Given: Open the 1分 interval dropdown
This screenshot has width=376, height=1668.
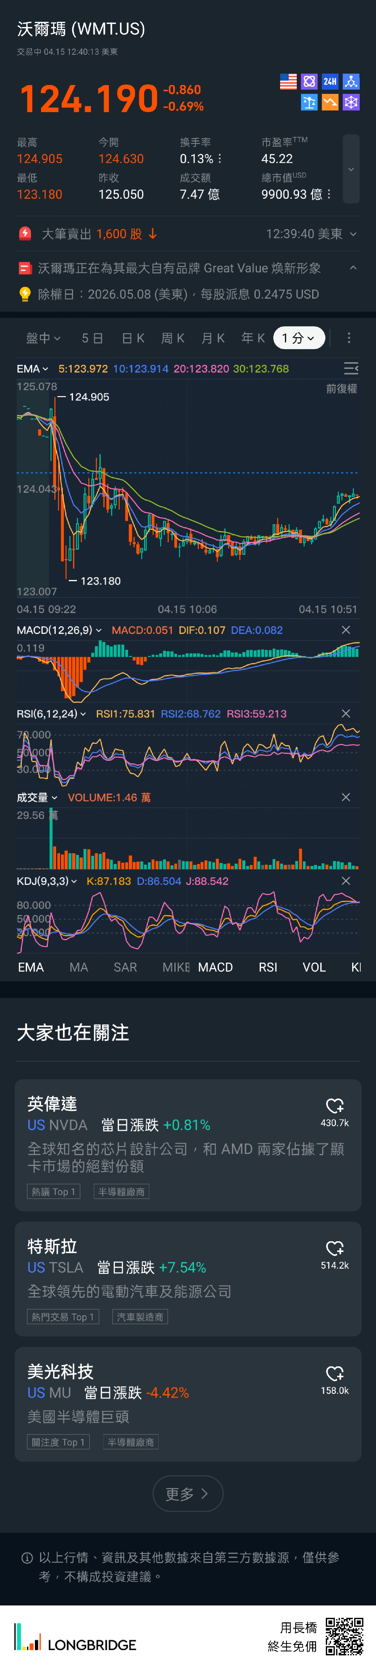Looking at the screenshot, I should [298, 338].
